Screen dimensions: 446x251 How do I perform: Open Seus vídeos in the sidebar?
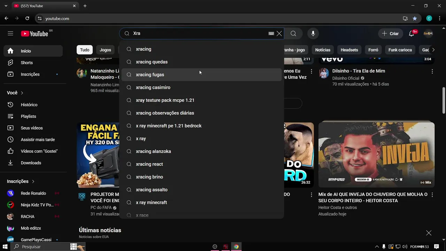(33, 128)
